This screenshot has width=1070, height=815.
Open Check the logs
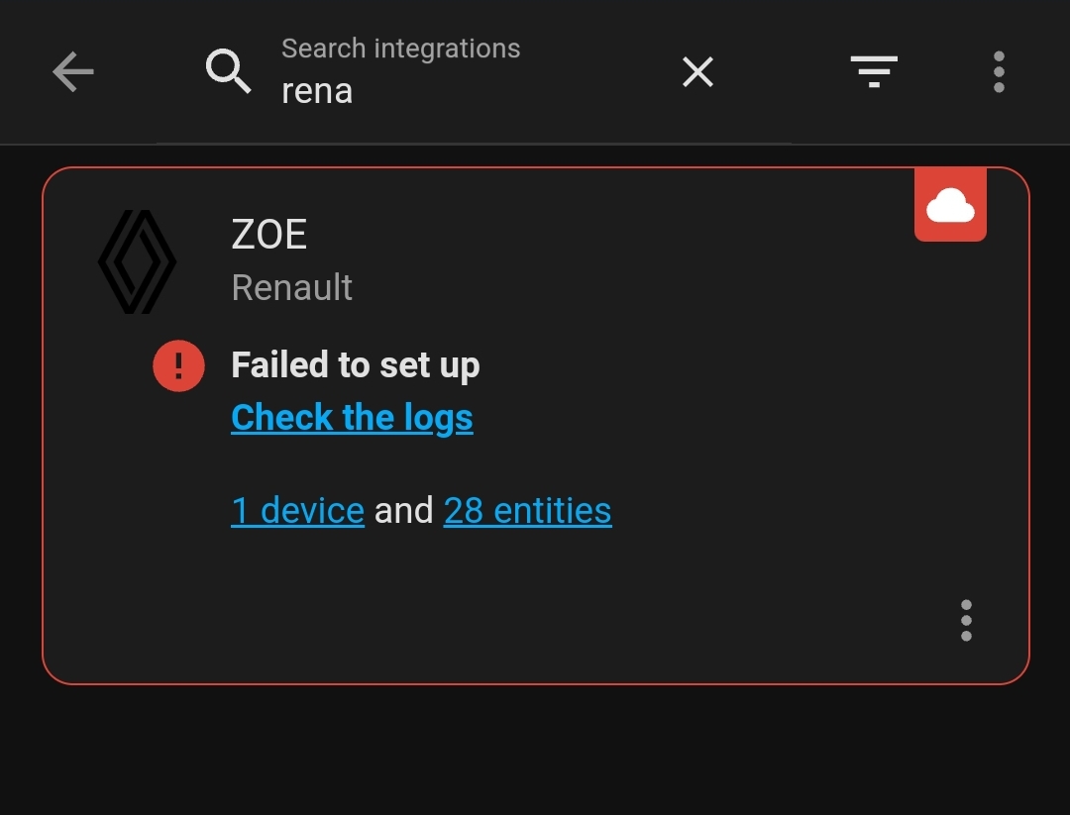pos(352,417)
